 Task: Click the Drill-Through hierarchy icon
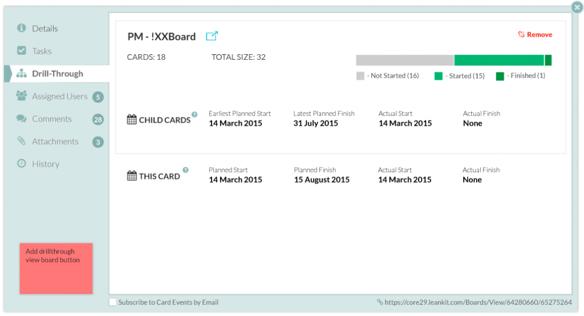(x=22, y=74)
